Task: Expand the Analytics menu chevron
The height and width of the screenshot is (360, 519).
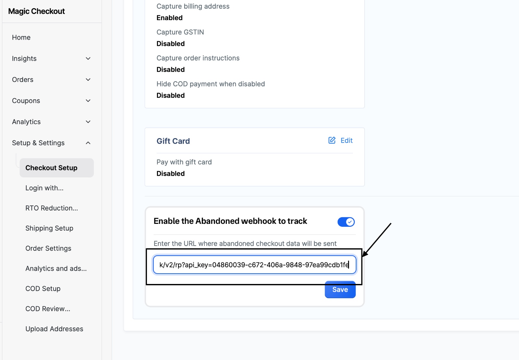Action: tap(88, 122)
